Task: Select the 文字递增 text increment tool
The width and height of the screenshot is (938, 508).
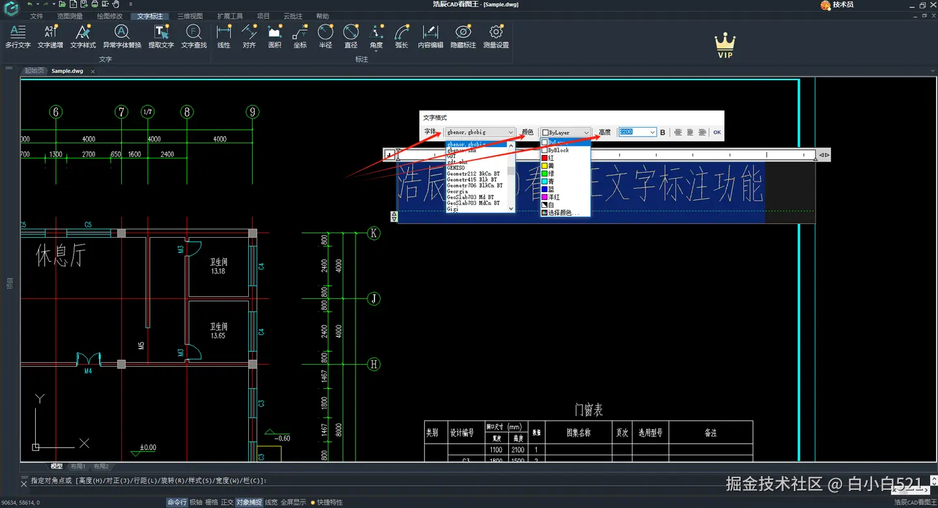Action: pyautogui.click(x=50, y=36)
